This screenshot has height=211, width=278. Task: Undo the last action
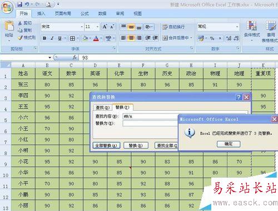27,4
